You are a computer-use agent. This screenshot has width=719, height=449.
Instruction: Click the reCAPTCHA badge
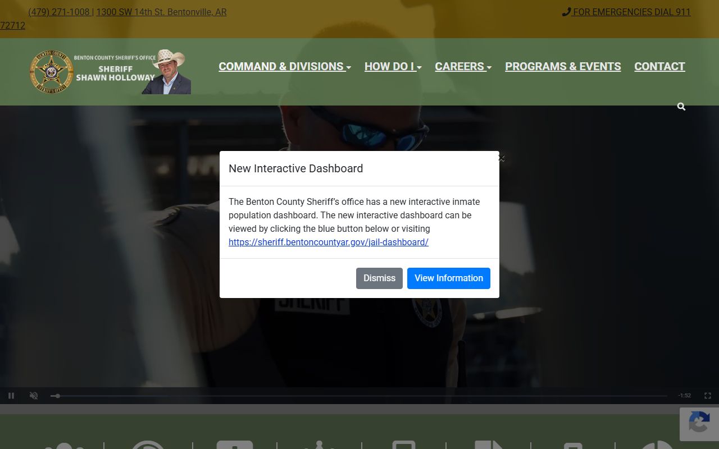(699, 424)
